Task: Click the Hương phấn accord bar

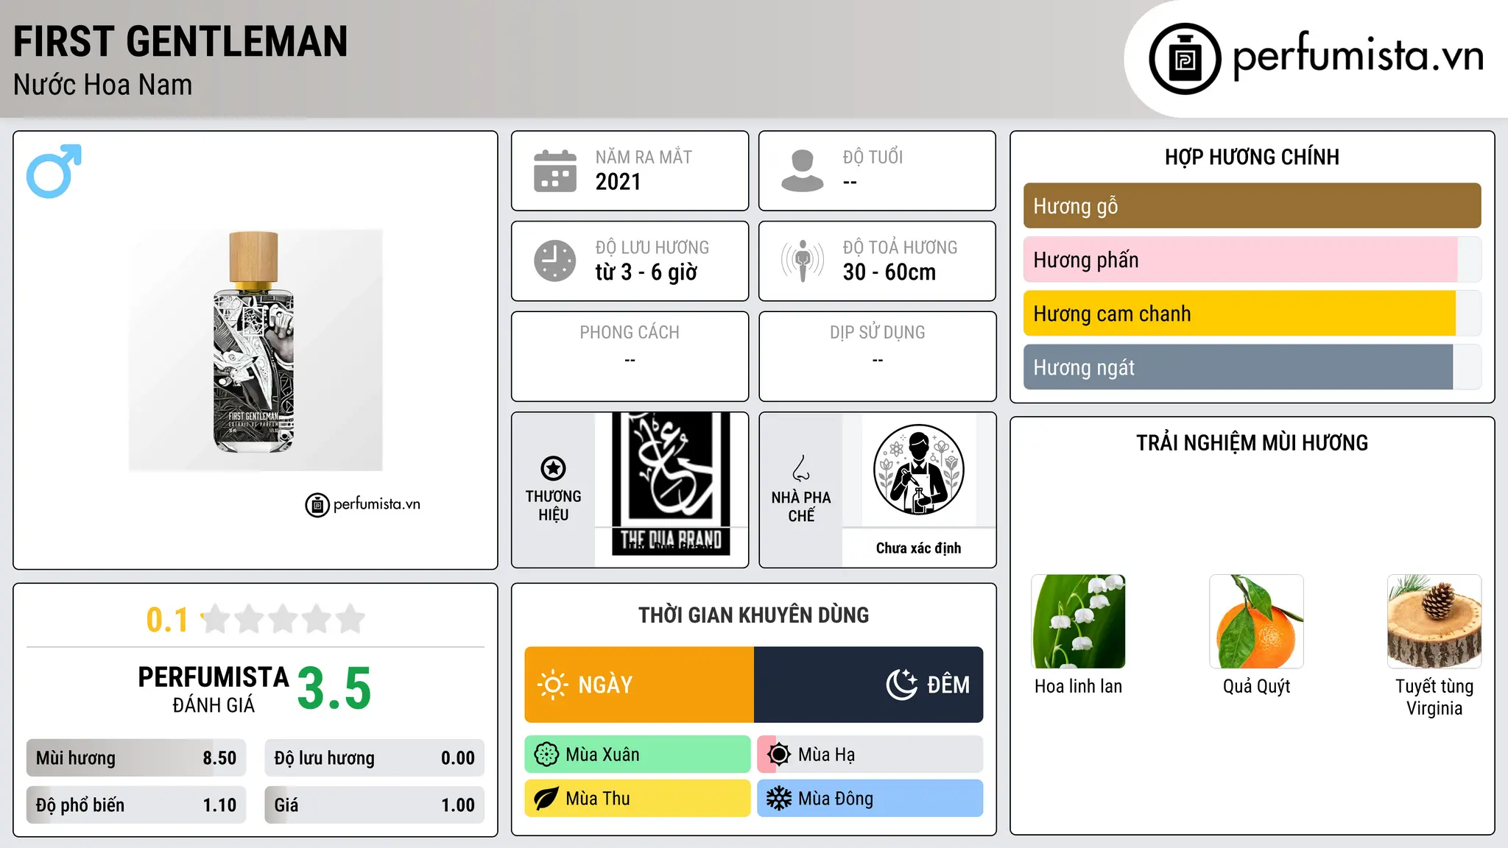Action: pyautogui.click(x=1252, y=259)
